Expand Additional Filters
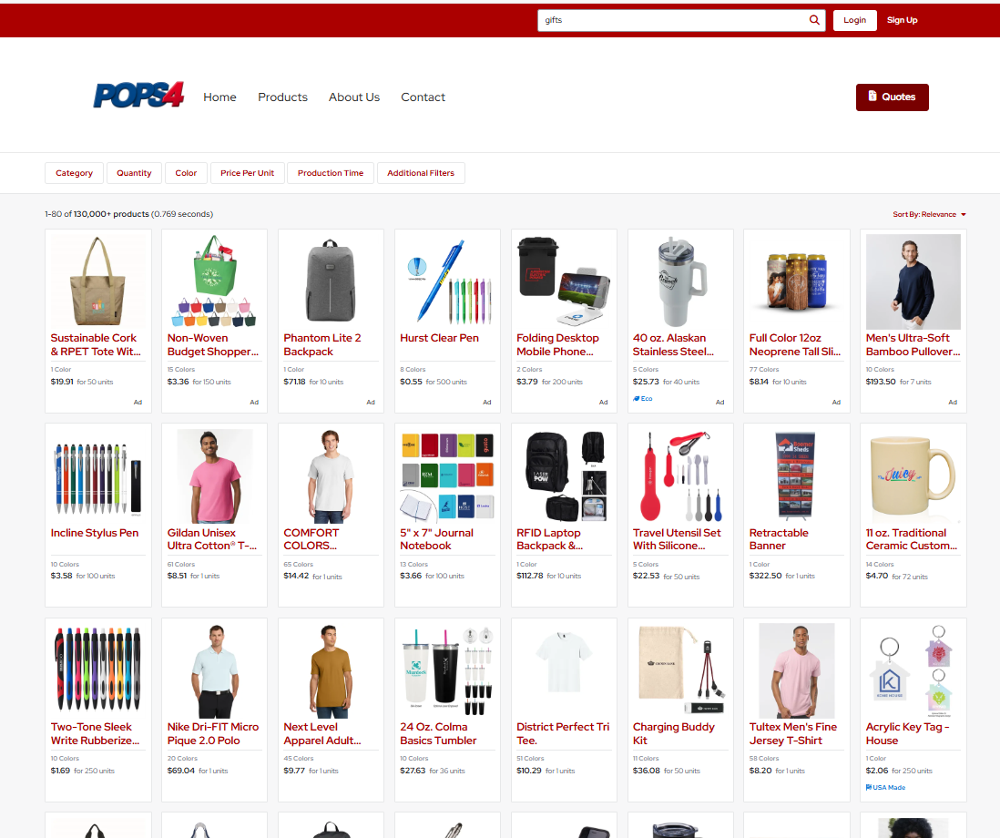The image size is (1000, 838). tap(421, 173)
